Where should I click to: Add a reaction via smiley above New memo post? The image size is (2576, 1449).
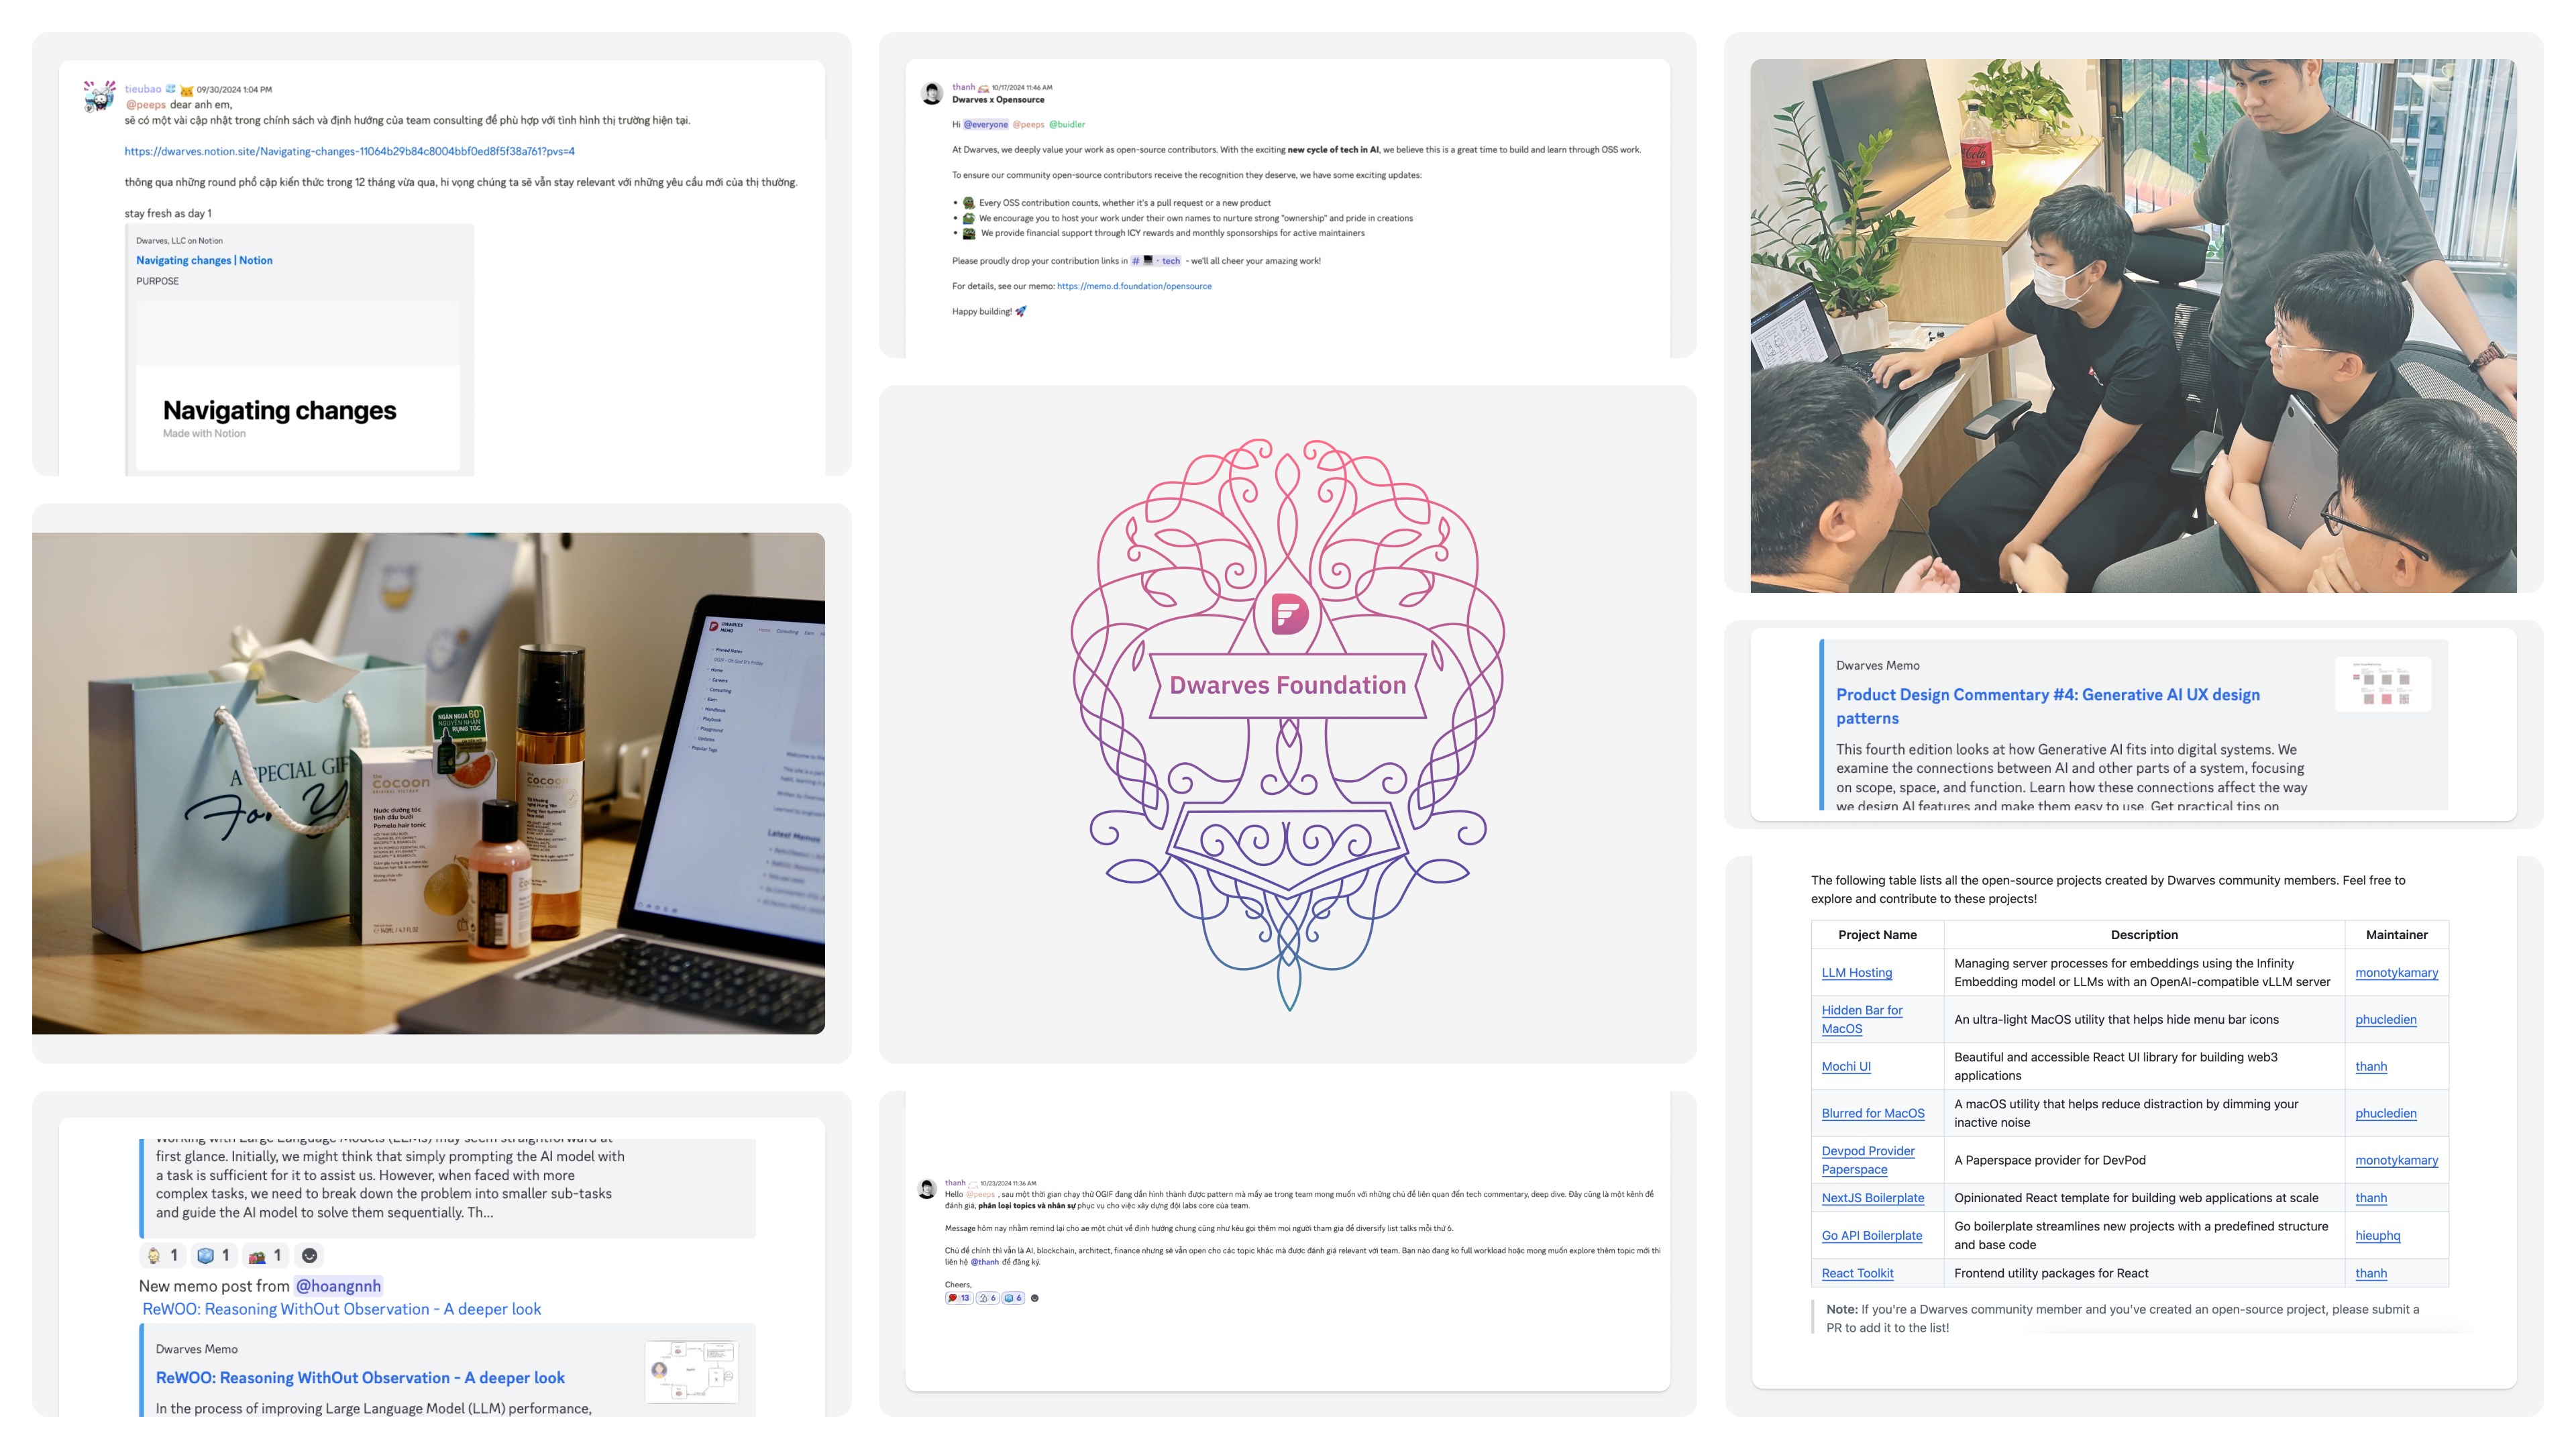[x=310, y=1255]
